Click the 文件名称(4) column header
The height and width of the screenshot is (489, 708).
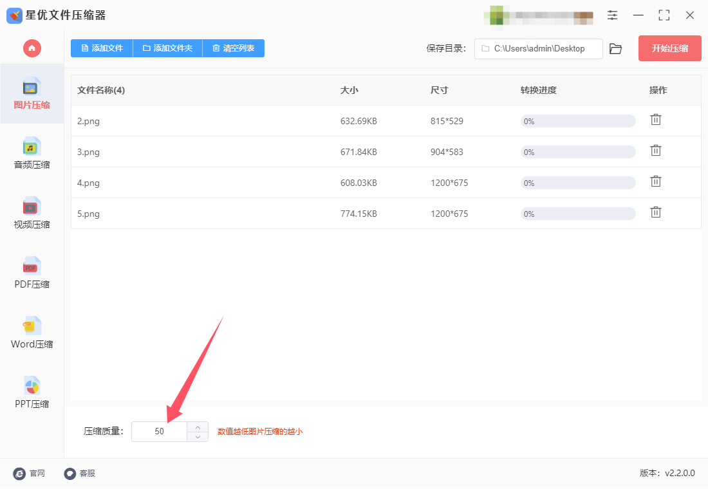[x=100, y=90]
